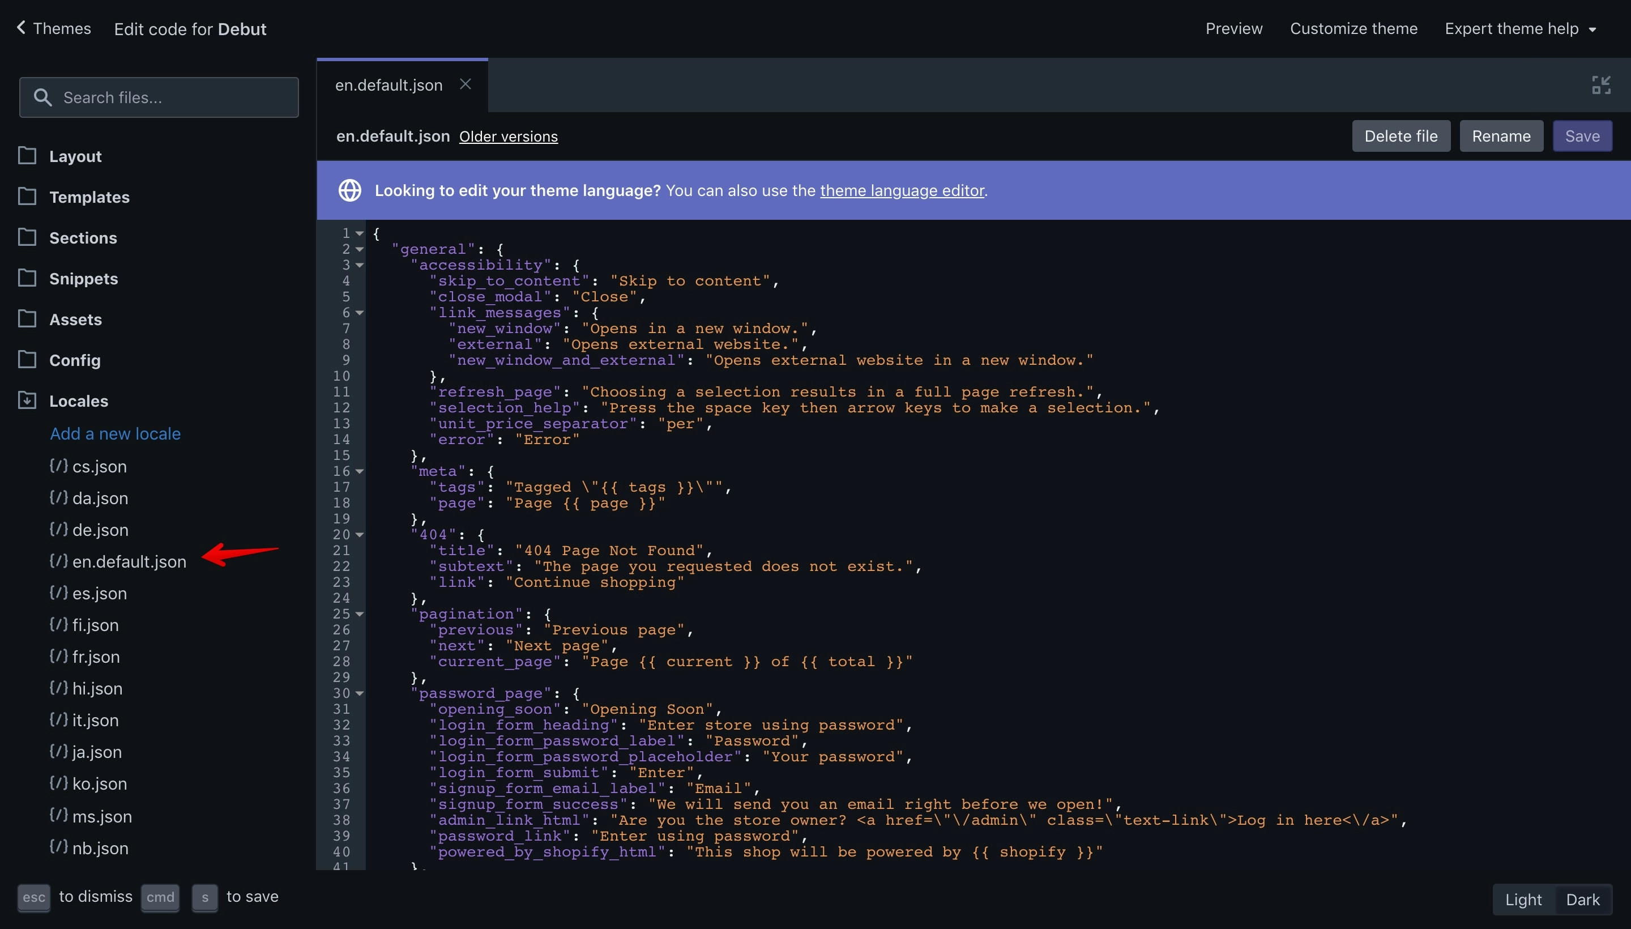Open the theme language editor link
The image size is (1631, 929).
pos(902,190)
